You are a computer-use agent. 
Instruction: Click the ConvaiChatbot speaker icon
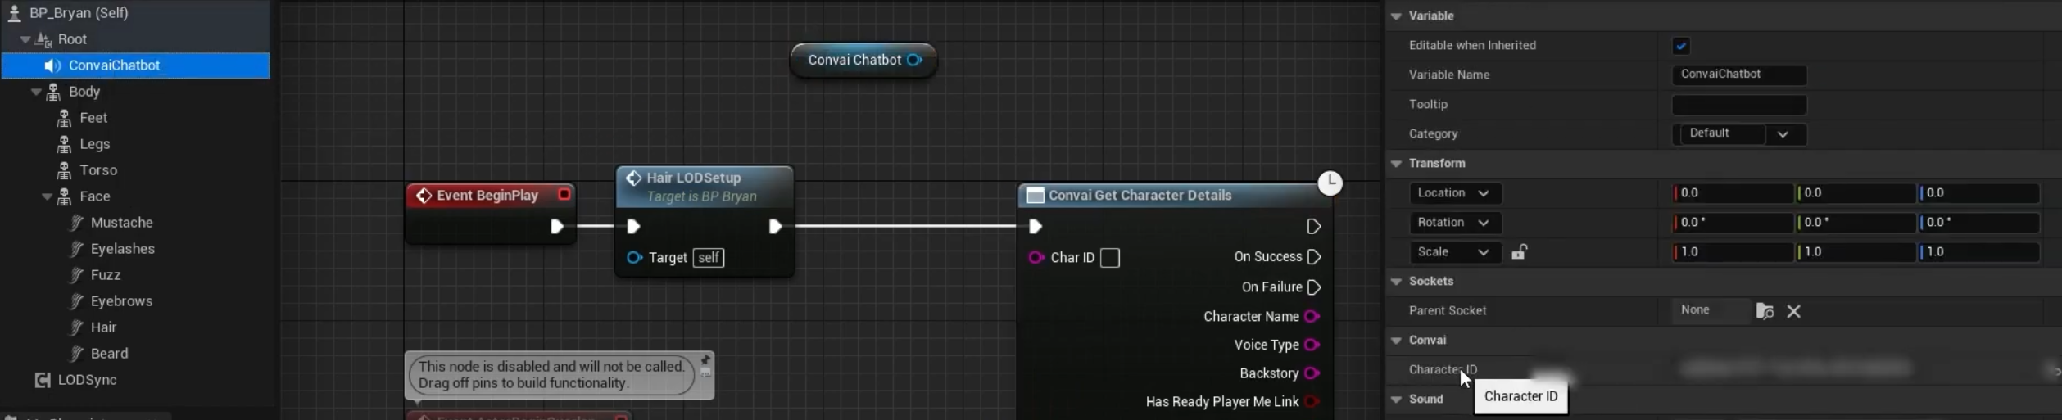pos(53,65)
